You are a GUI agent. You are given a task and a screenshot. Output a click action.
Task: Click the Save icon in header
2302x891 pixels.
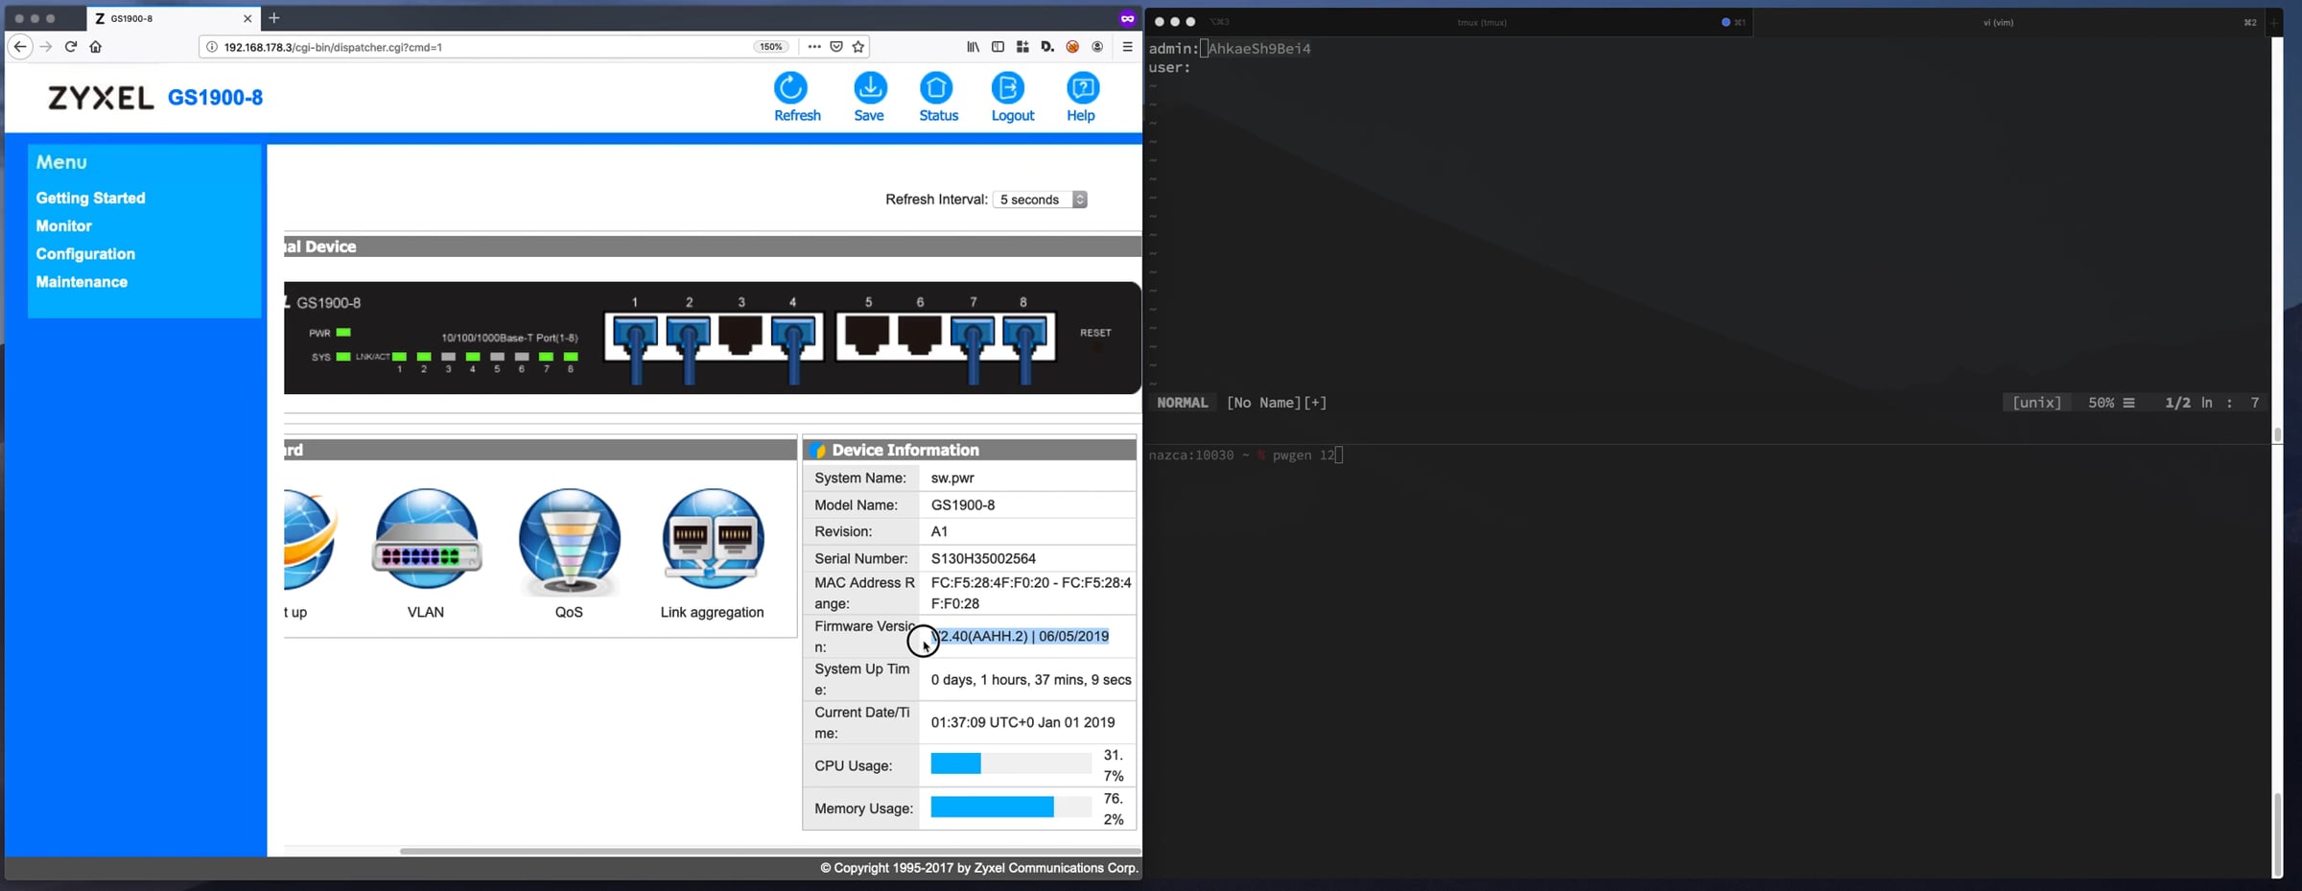(870, 88)
